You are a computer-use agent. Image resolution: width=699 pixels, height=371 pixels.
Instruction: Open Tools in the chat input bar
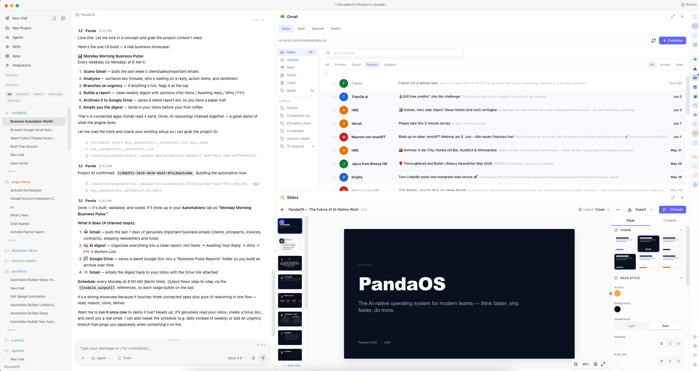pyautogui.click(x=124, y=358)
